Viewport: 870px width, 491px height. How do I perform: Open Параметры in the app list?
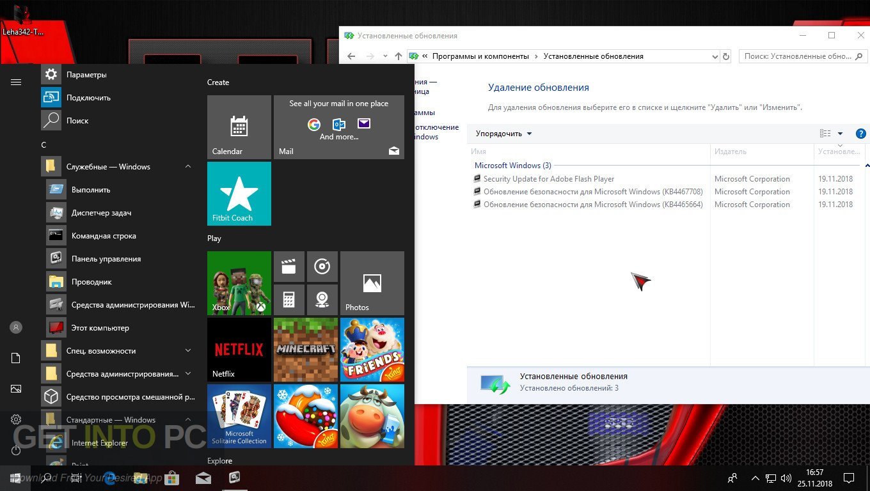[x=118, y=75]
